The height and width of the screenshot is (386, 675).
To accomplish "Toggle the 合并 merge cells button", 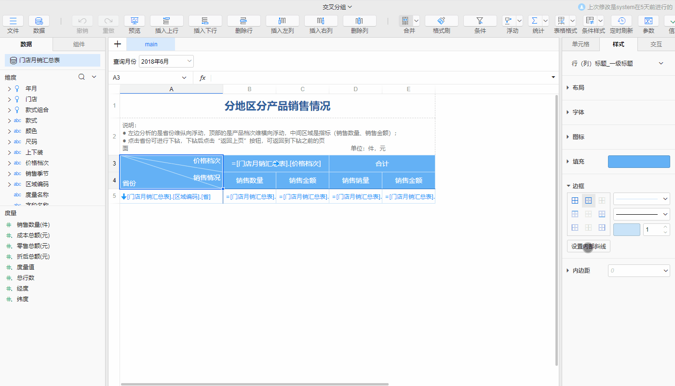I will click(x=405, y=21).
